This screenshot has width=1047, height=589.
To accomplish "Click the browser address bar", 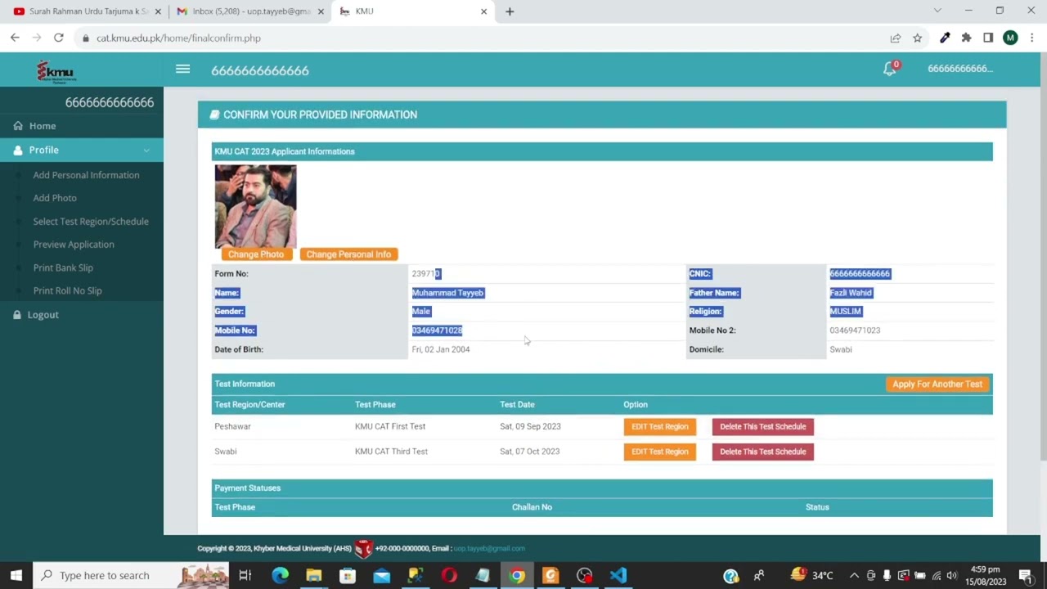I will pos(483,38).
